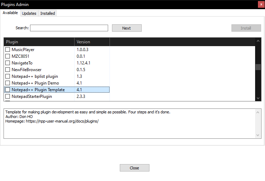The image size is (265, 181).
Task: Check the NavigateTo plugin checkbox
Action: coord(8,63)
